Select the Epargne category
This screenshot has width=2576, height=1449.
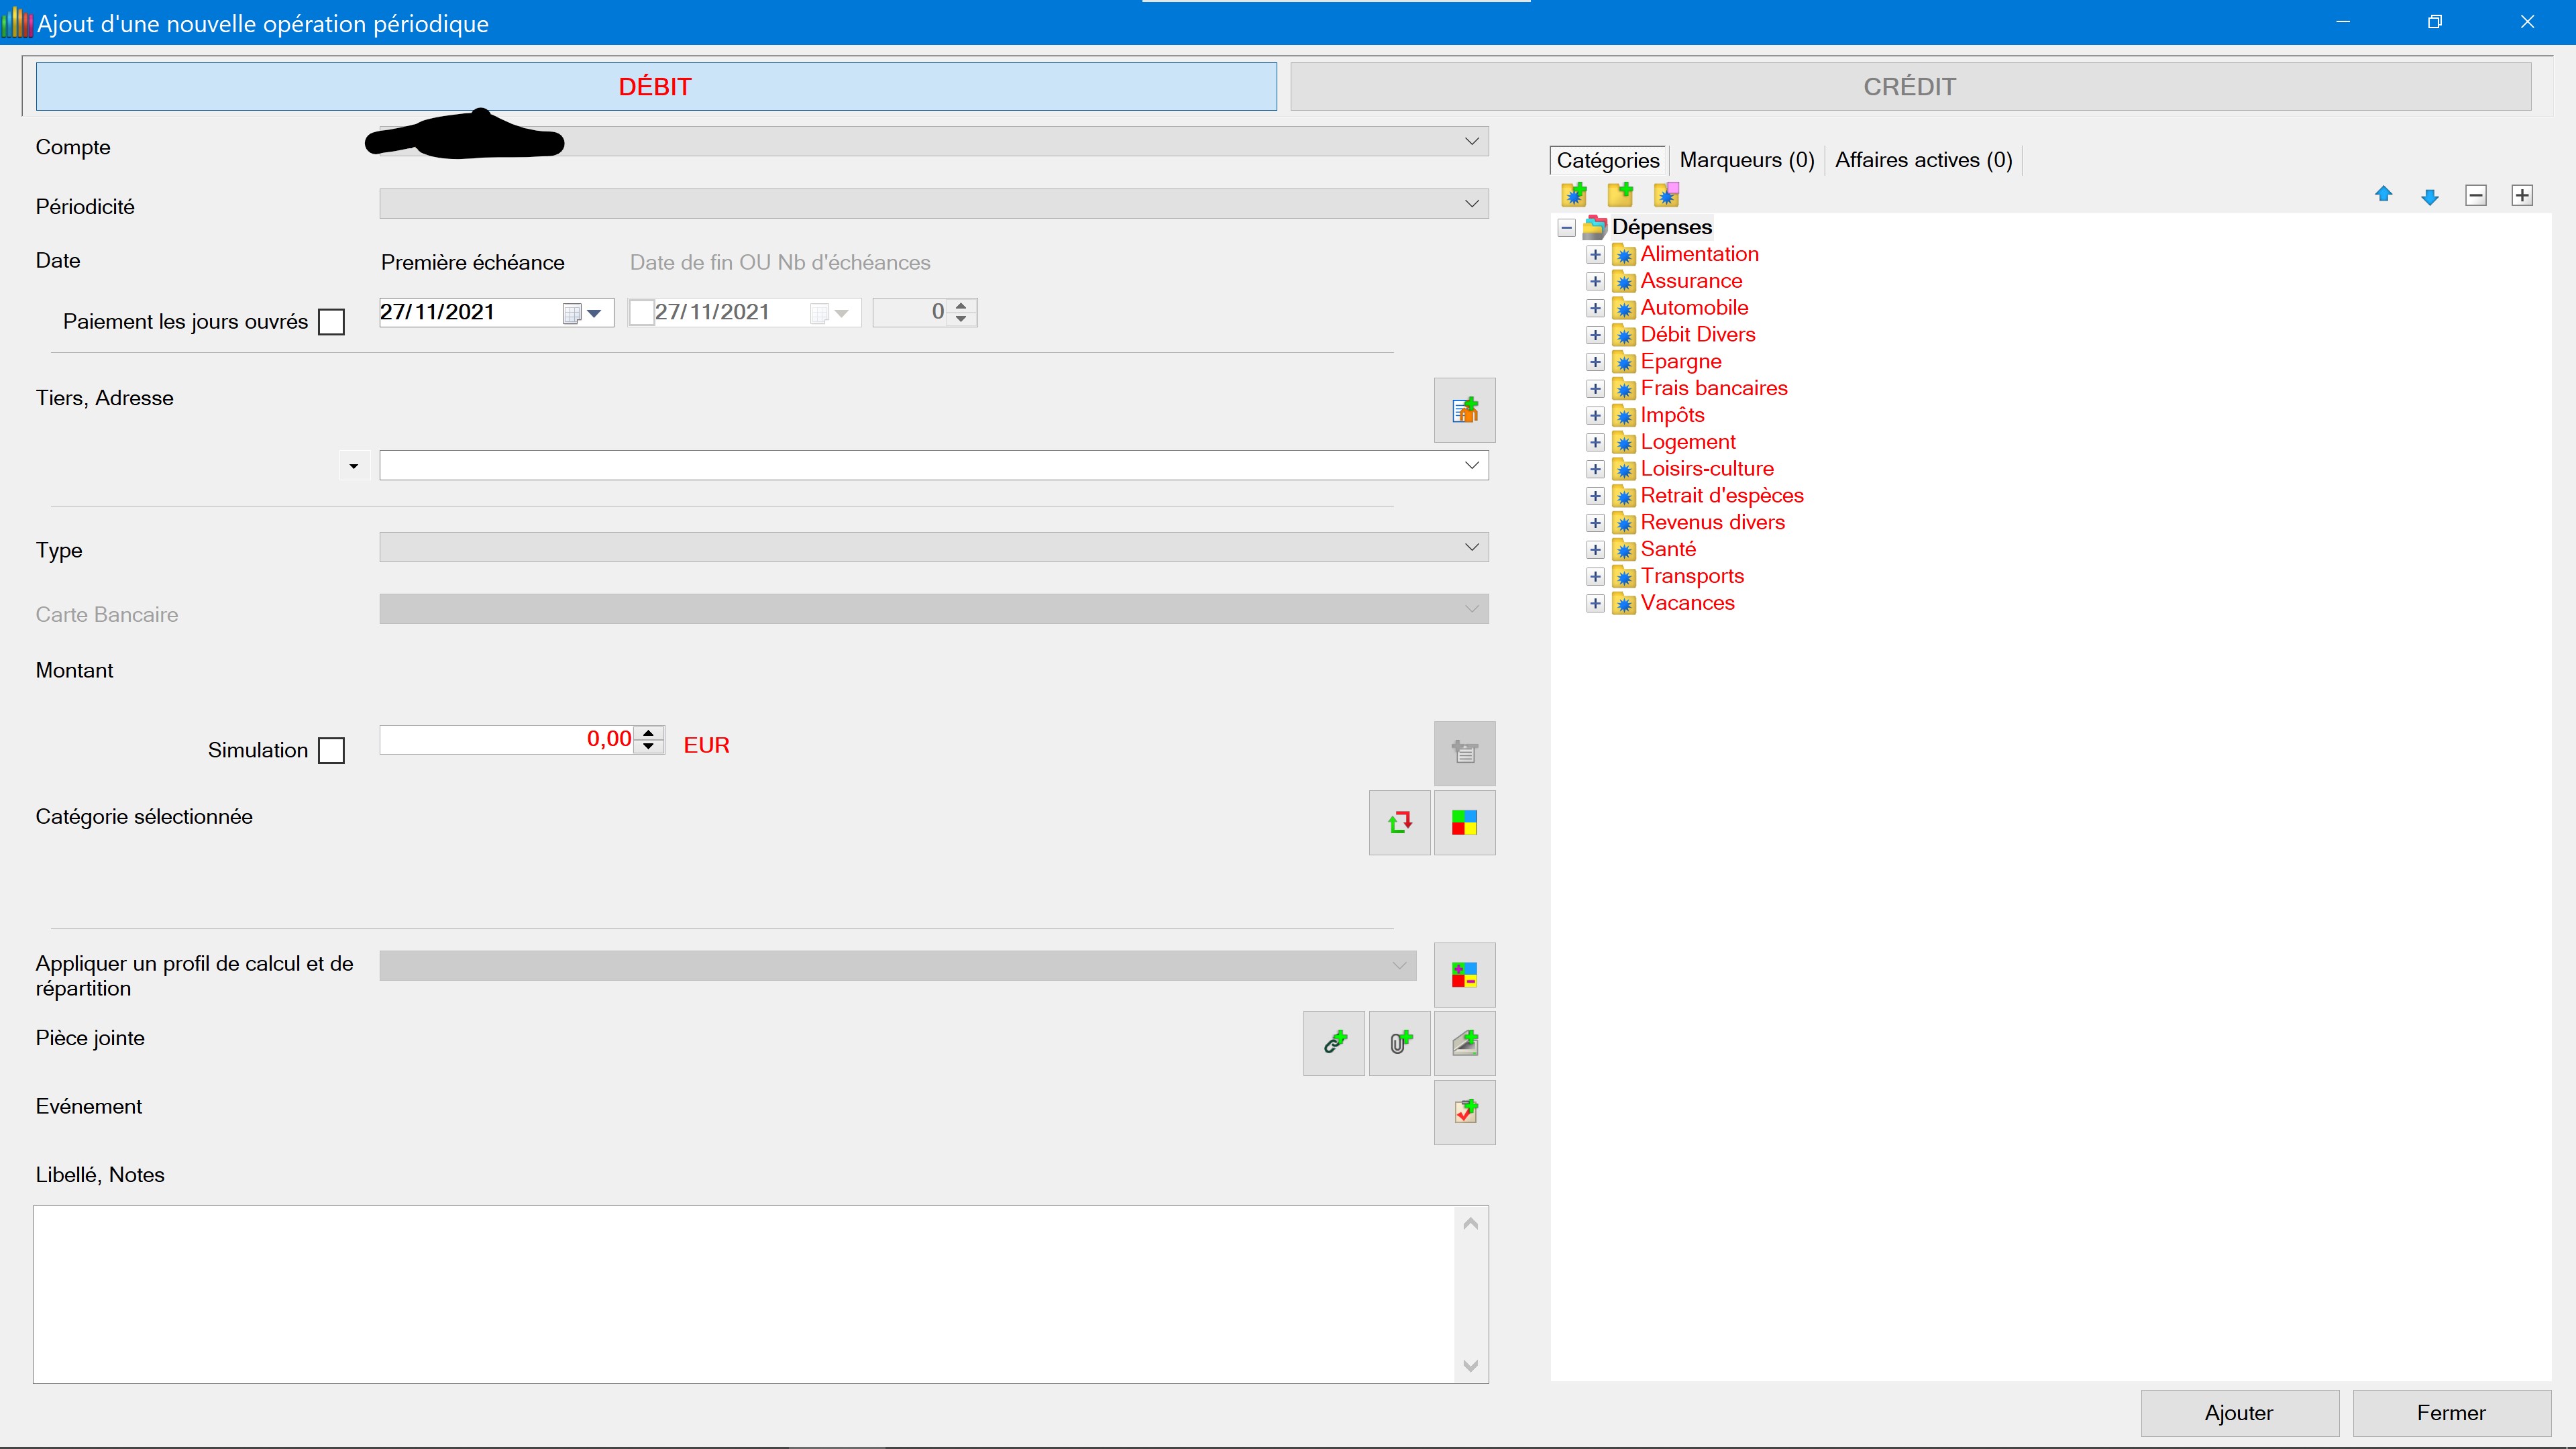click(x=1681, y=362)
